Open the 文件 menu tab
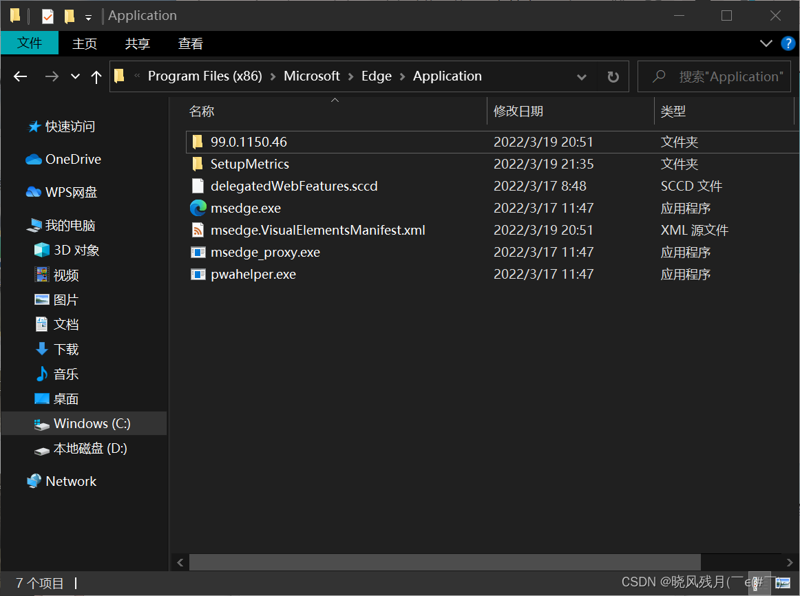The height and width of the screenshot is (596, 800). pos(30,43)
